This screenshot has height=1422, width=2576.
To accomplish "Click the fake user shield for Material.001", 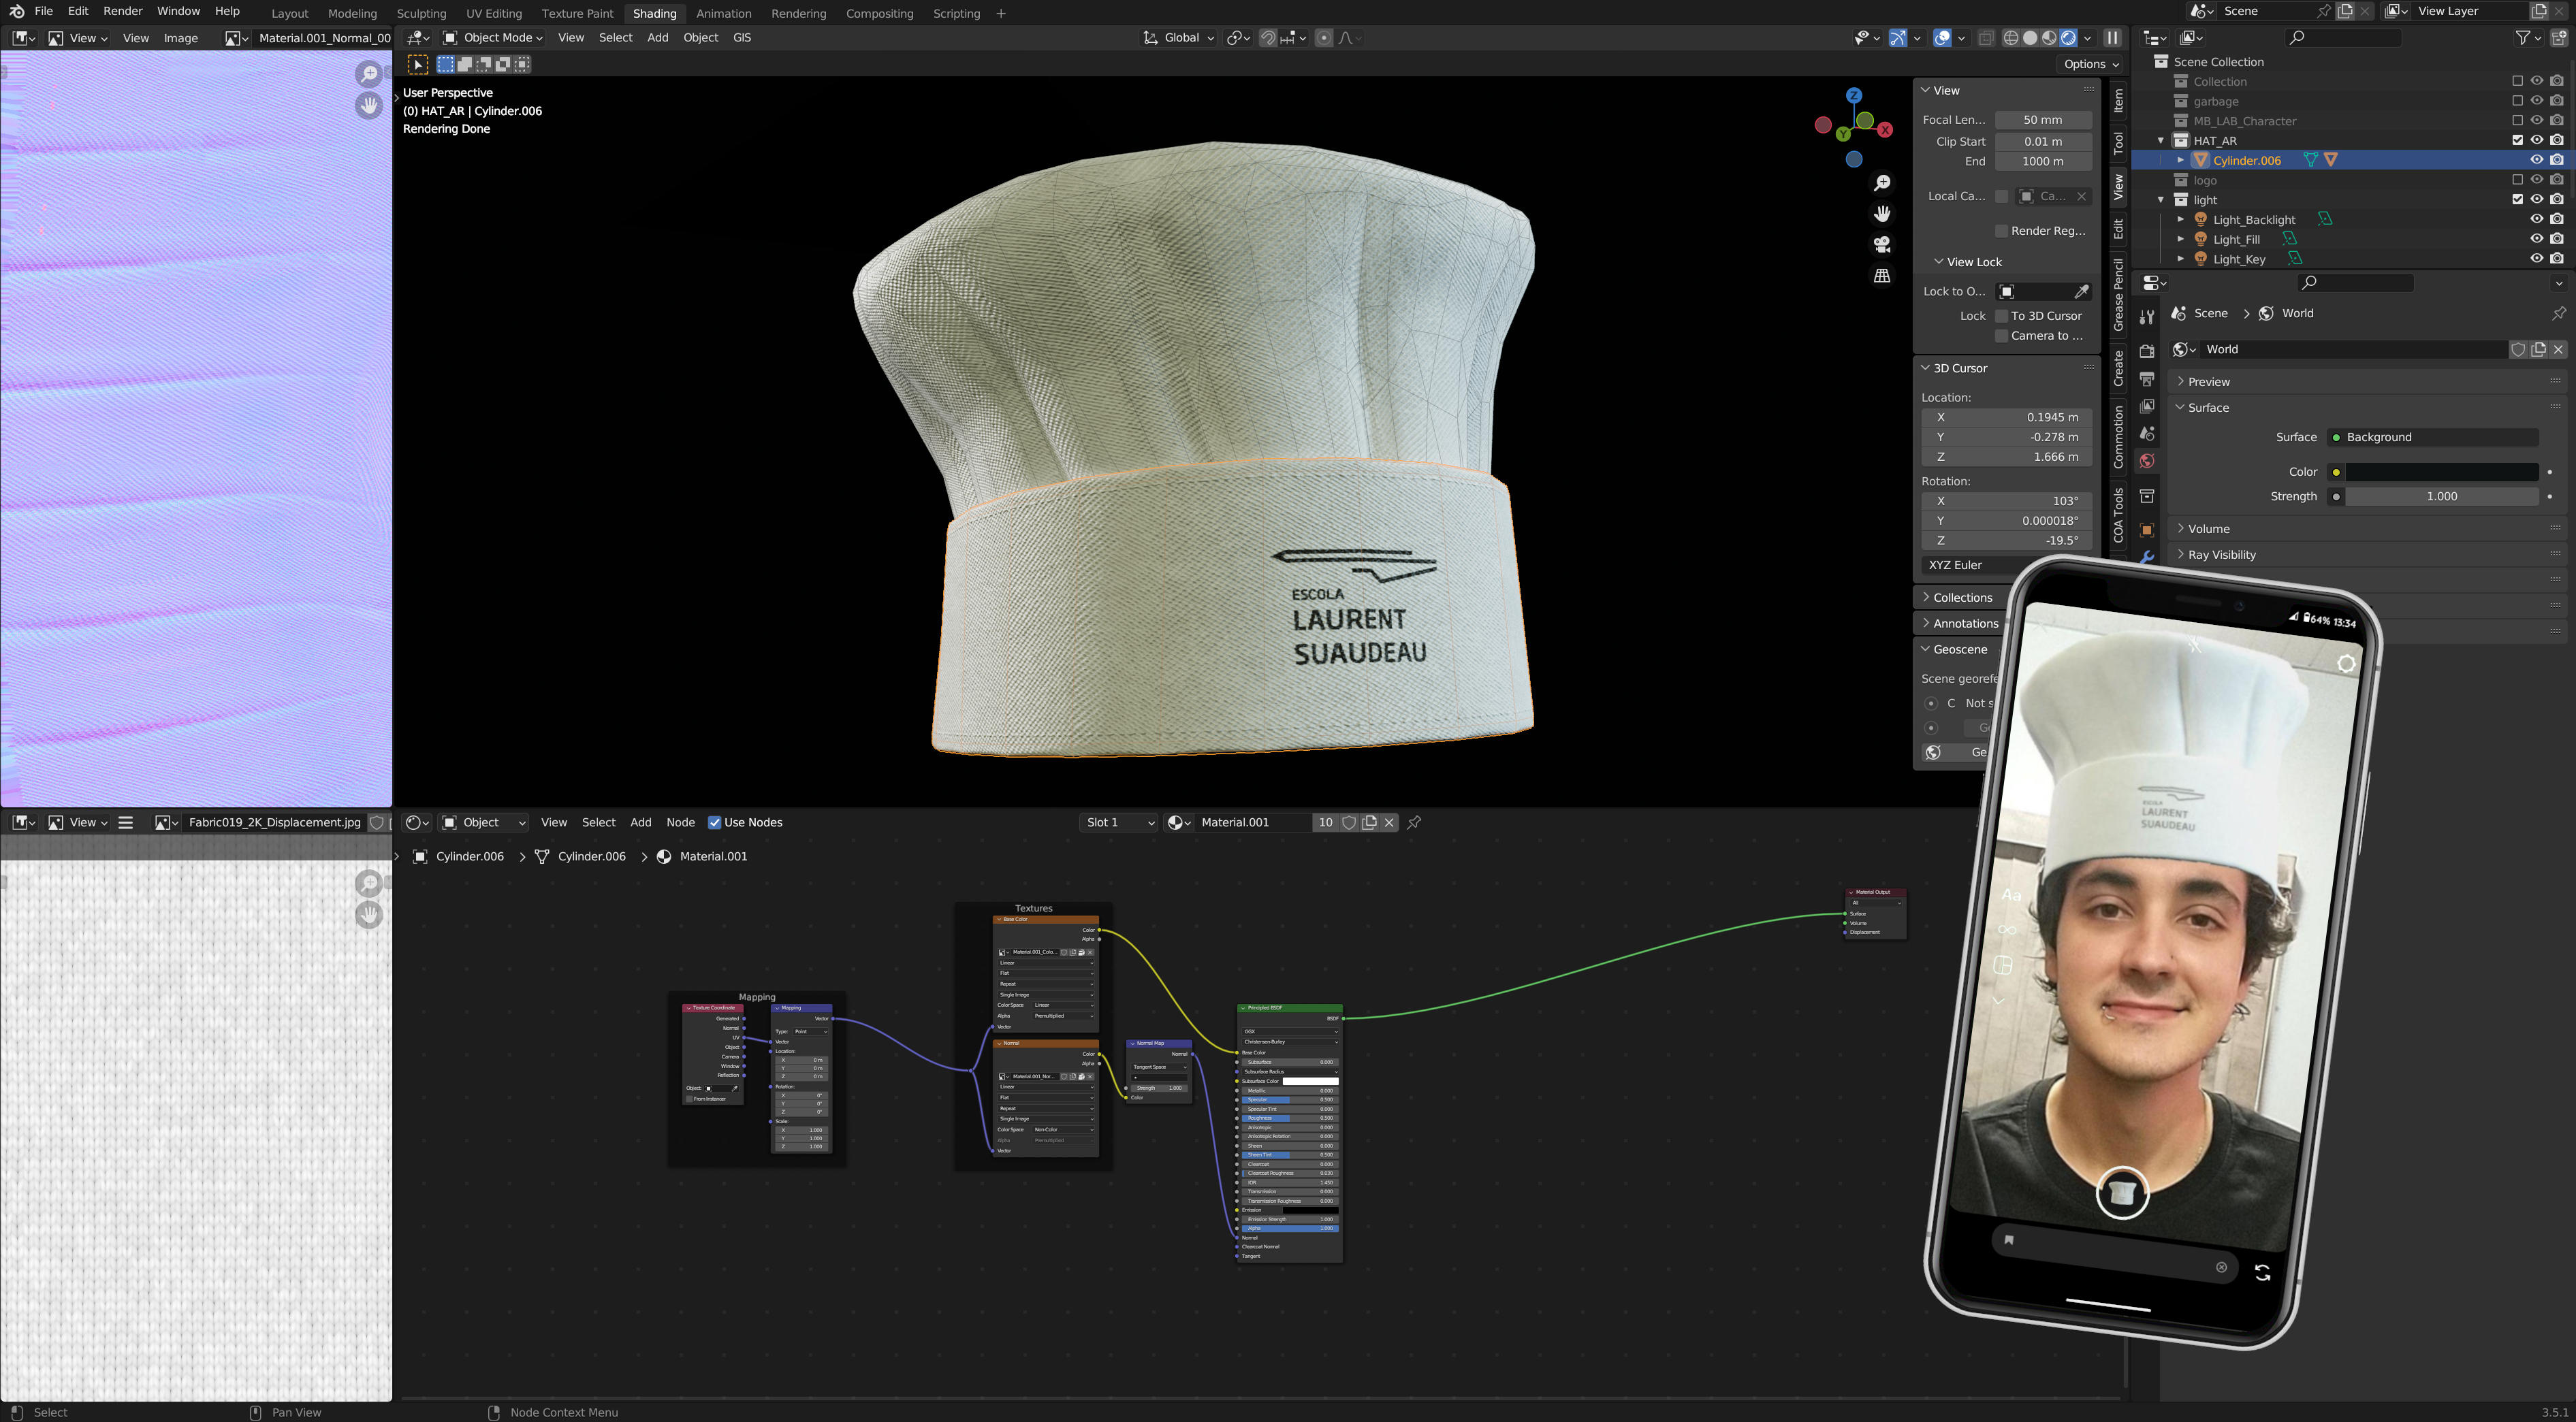I will click(x=1349, y=822).
